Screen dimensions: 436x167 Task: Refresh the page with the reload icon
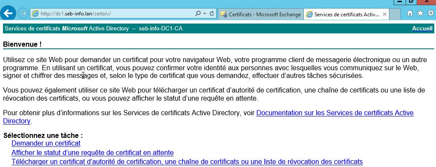pyautogui.click(x=212, y=13)
